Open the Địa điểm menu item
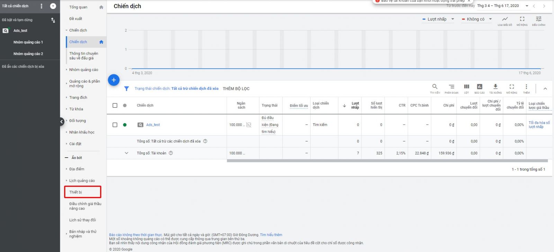This screenshot has width=554, height=252. tap(77, 169)
